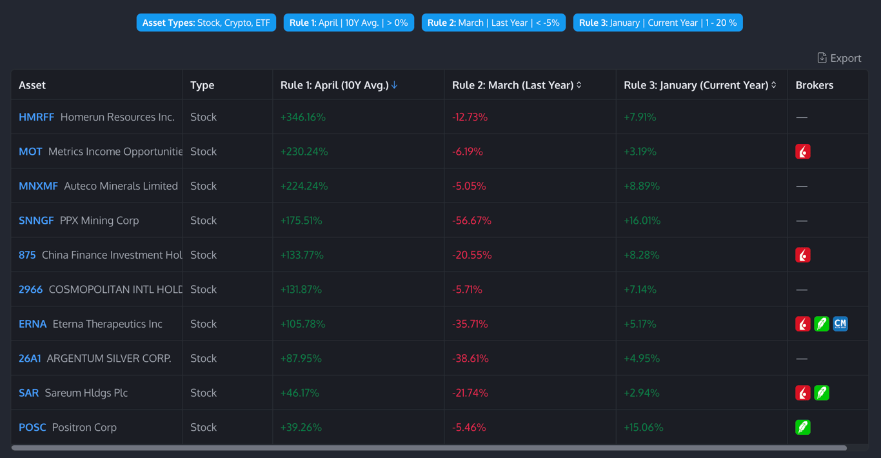Viewport: 881px width, 458px height.
Task: Open POSC ticker link
Action: (32, 427)
